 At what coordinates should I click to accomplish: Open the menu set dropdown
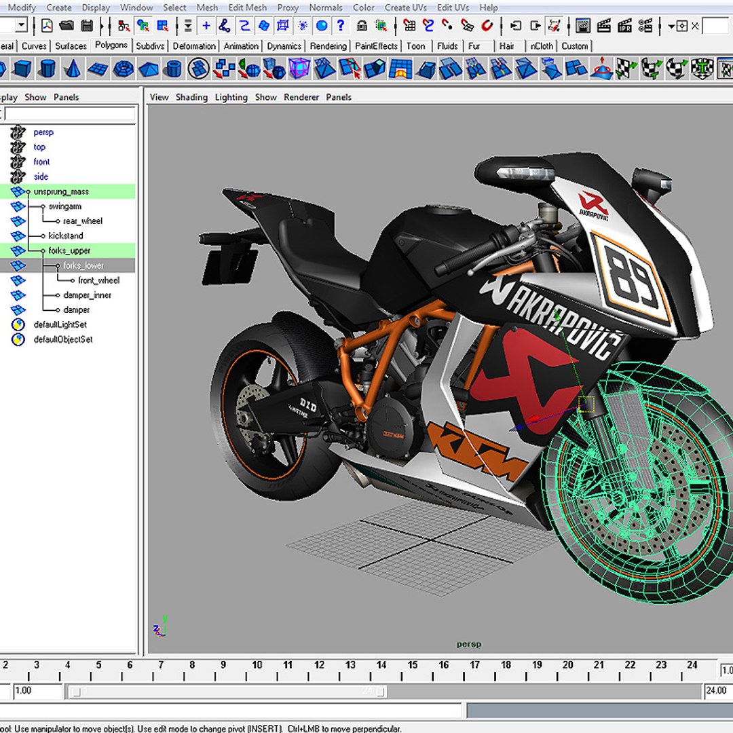[20, 25]
